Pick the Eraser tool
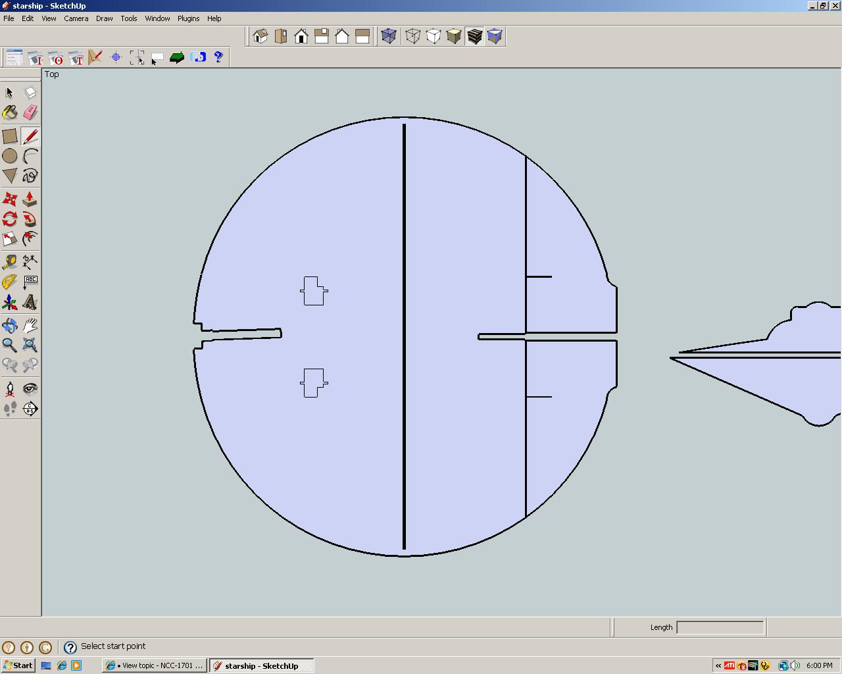Screen dimensions: 842x674 [30, 113]
